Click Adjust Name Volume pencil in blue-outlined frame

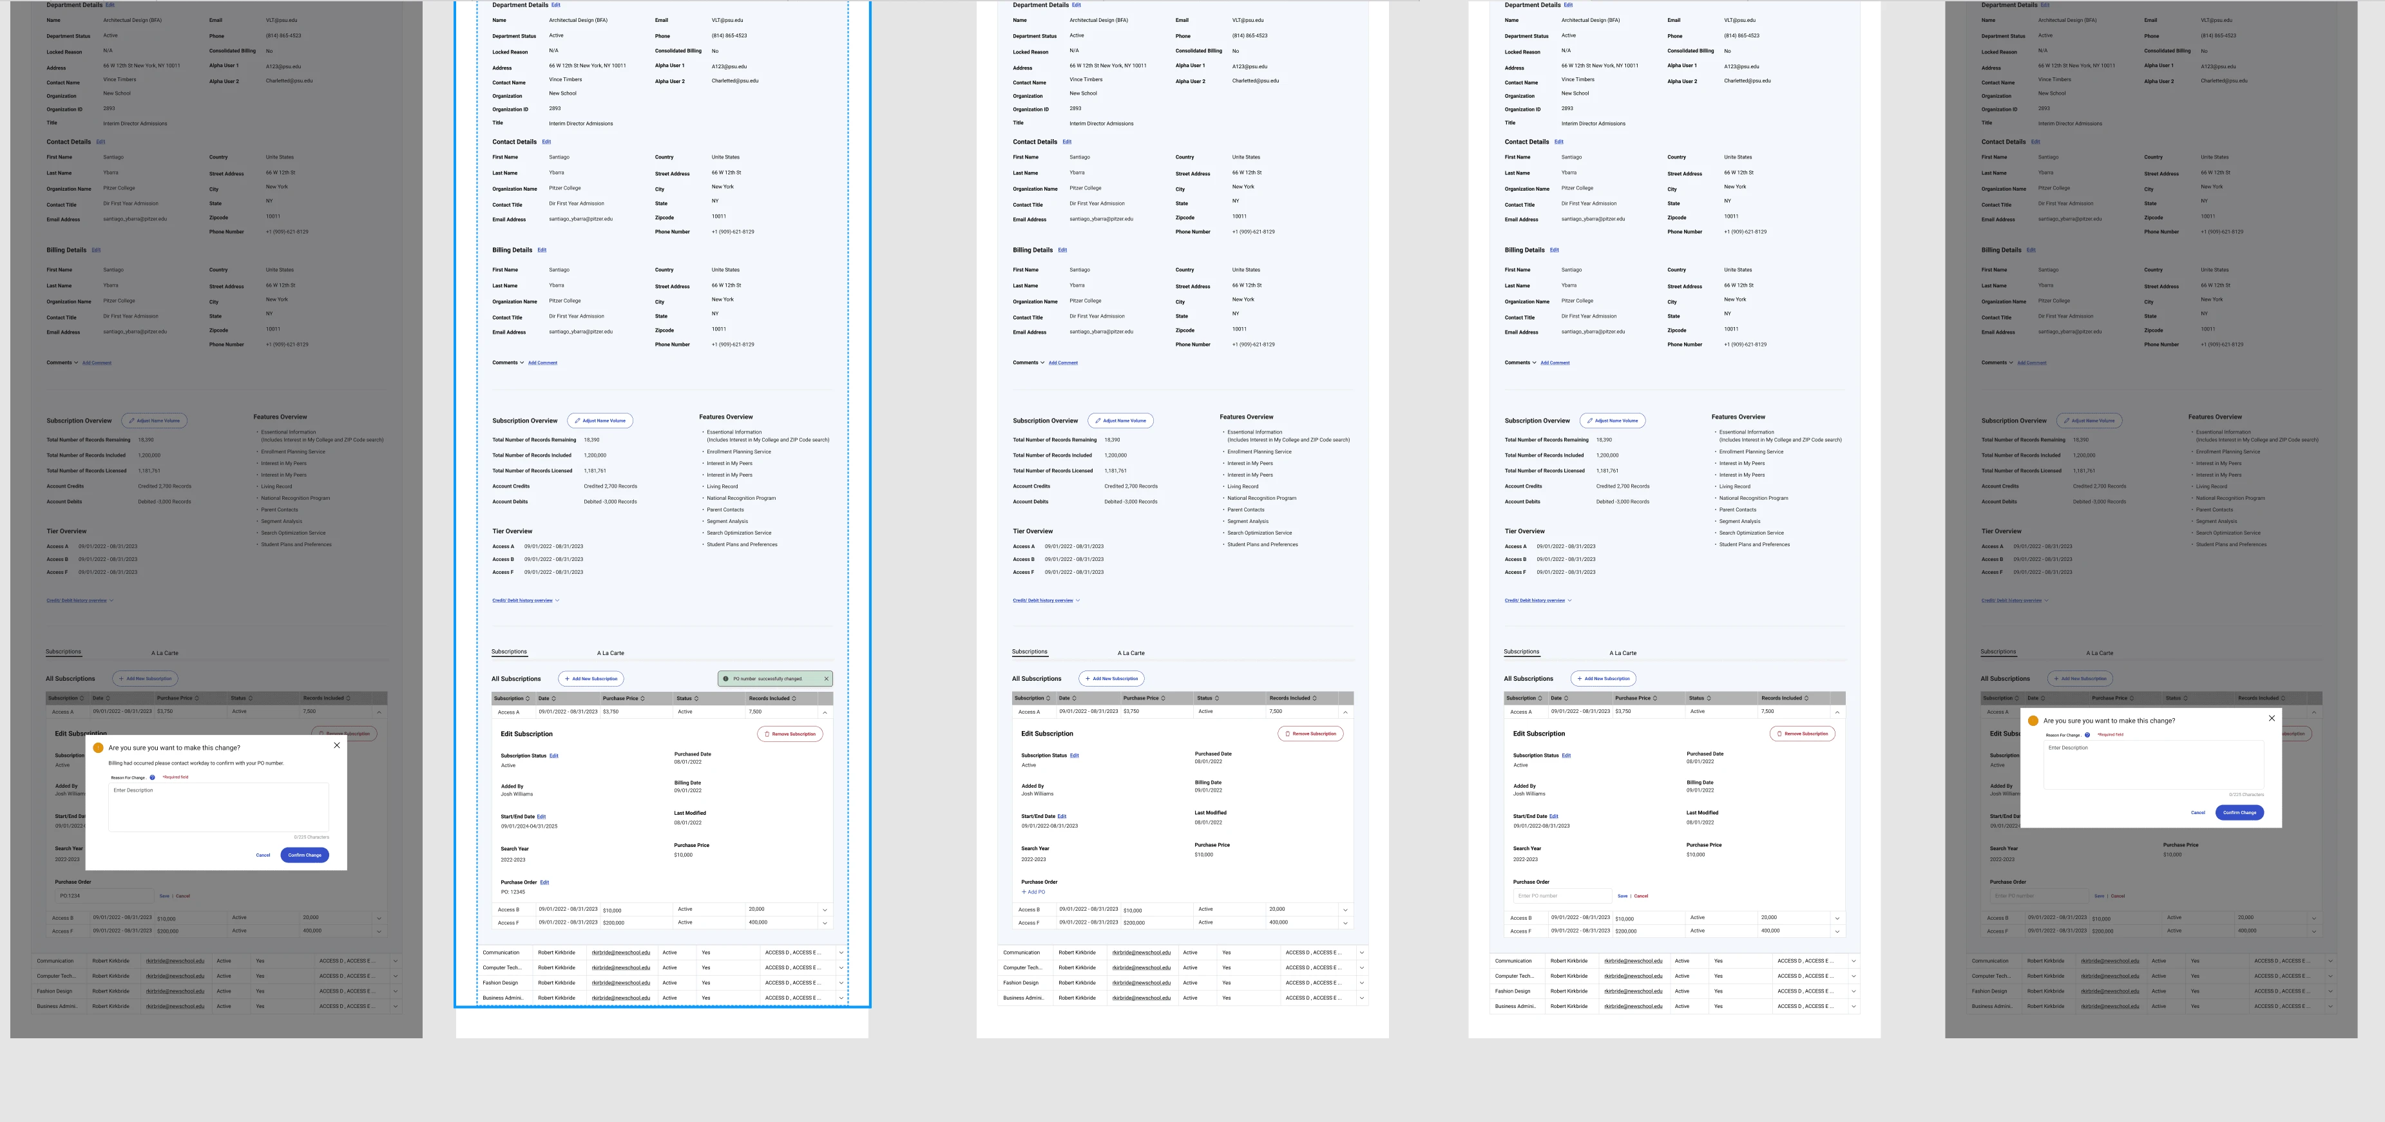point(578,421)
